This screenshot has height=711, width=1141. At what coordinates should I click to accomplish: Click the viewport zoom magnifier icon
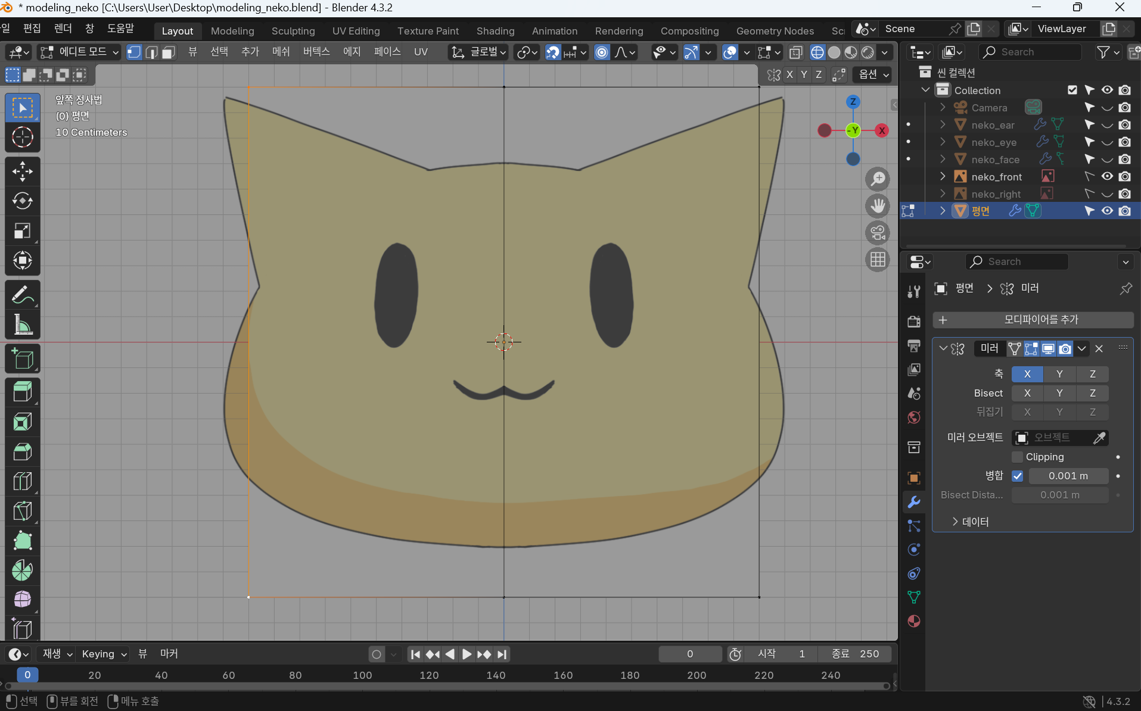[x=878, y=179]
